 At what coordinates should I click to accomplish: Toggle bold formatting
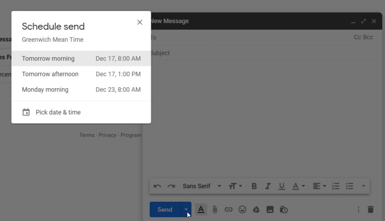254,186
